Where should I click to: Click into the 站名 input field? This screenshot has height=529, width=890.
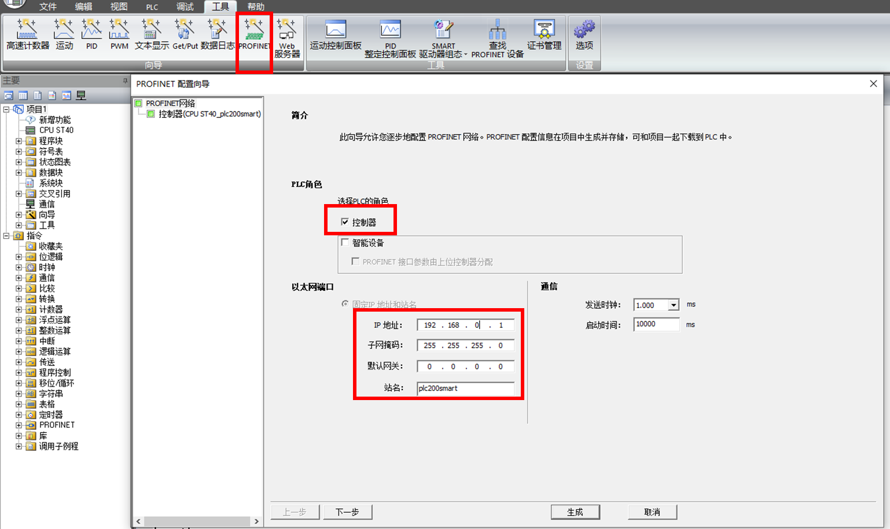click(x=465, y=388)
